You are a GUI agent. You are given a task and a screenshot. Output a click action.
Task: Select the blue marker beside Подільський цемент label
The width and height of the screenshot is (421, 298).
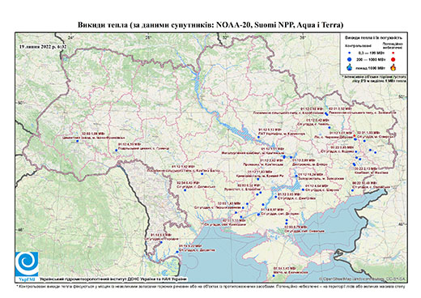click(x=117, y=150)
